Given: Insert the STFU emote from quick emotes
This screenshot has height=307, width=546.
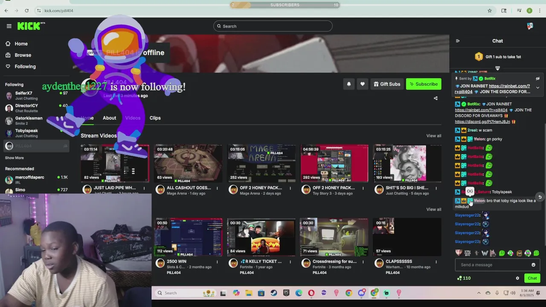Looking at the screenshot, I should pyautogui.click(x=468, y=253).
